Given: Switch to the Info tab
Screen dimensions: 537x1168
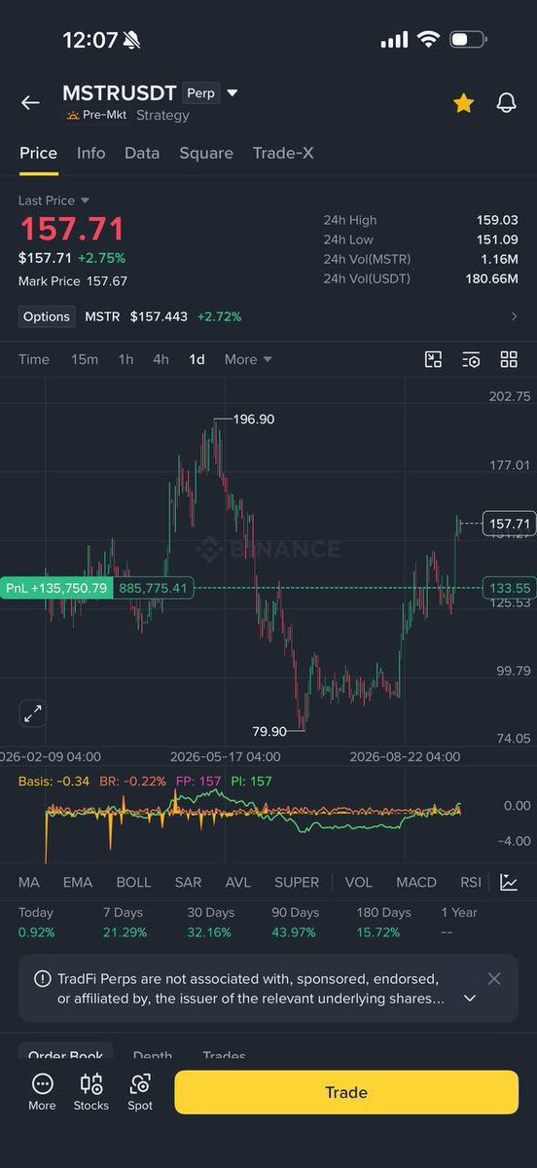Looking at the screenshot, I should pos(91,153).
